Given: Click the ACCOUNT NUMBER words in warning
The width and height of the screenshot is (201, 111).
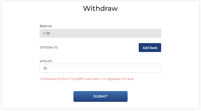Looking at the screenshot, I should coord(70,79).
